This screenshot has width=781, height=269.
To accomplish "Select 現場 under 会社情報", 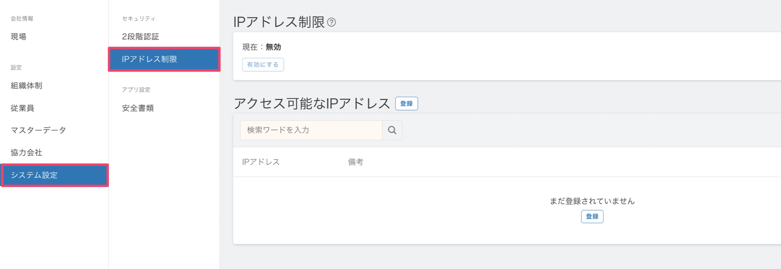I will (x=18, y=36).
